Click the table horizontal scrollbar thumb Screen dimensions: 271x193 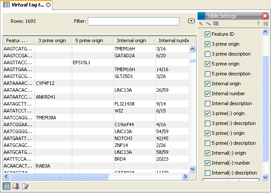click(59, 176)
